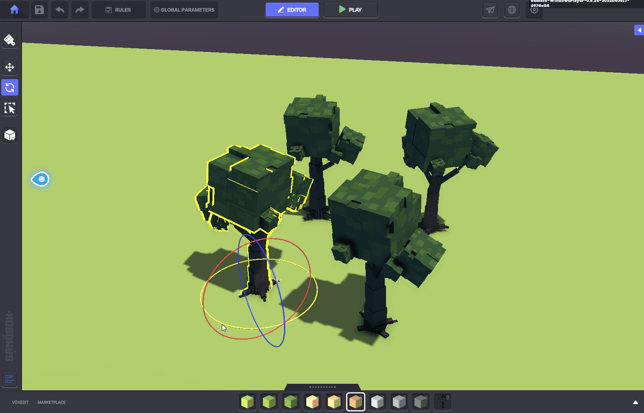Toggle the blue eye camera view marker
This screenshot has width=644, height=413.
coord(40,179)
